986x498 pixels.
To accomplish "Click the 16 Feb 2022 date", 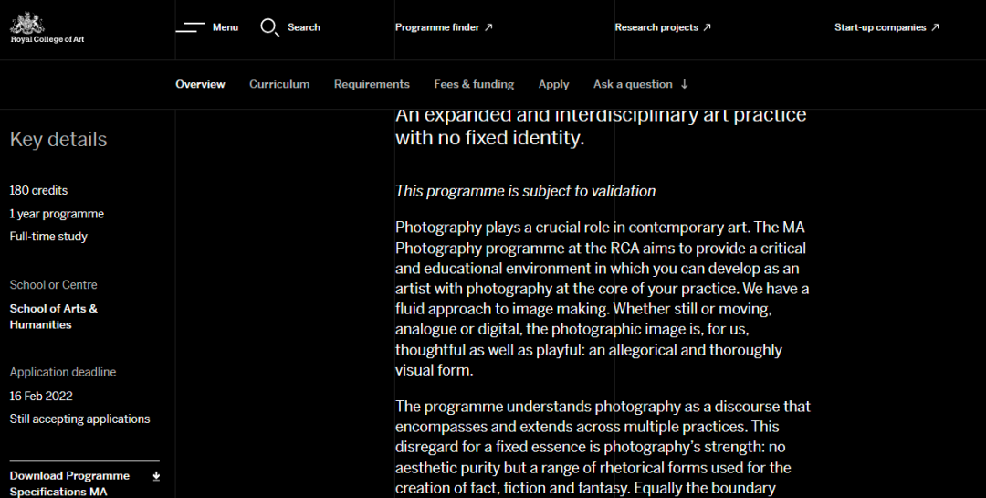I will [41, 396].
